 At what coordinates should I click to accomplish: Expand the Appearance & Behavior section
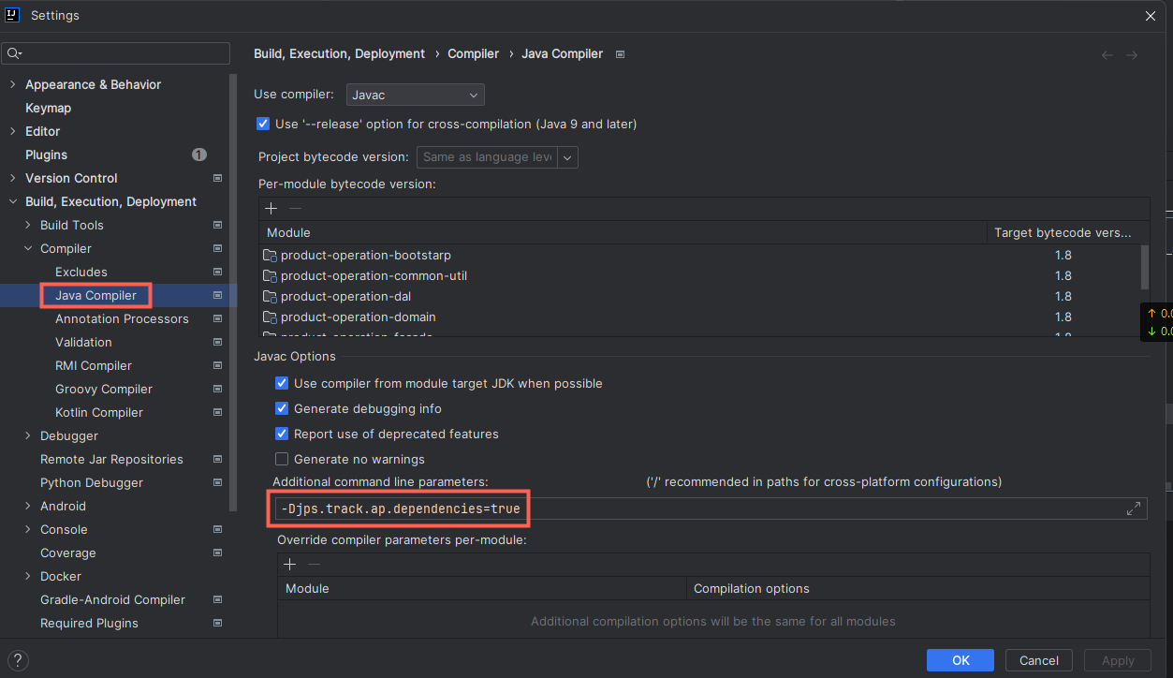12,84
